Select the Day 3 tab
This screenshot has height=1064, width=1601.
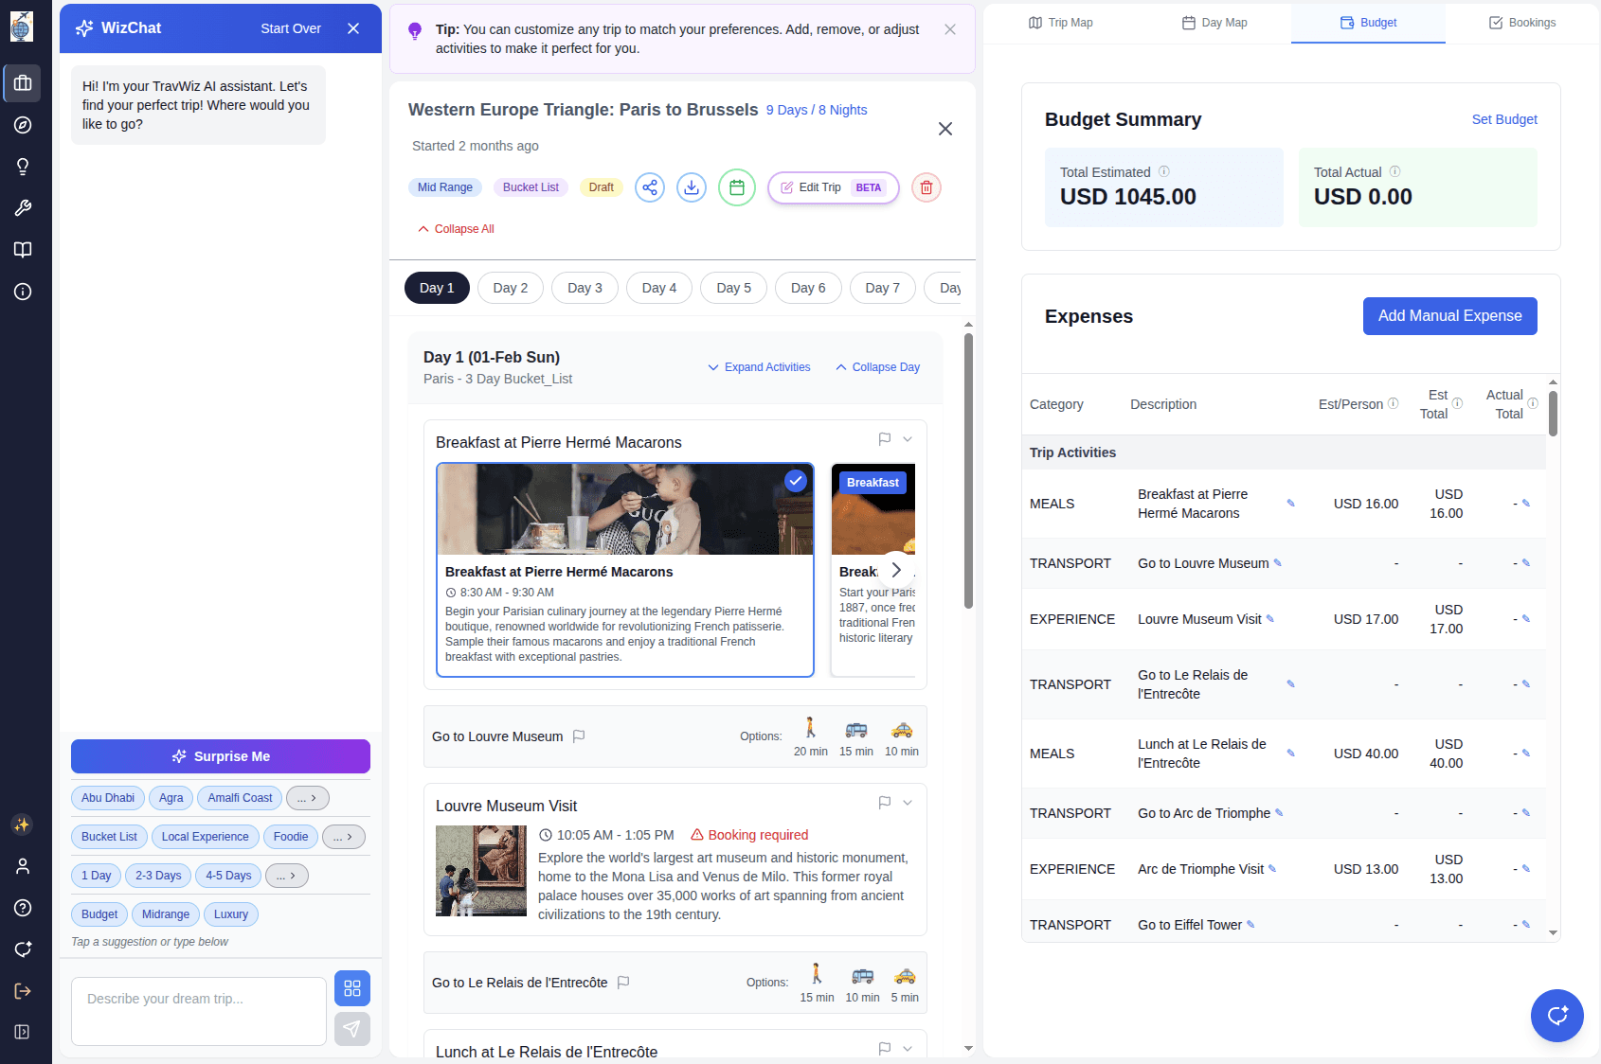pyautogui.click(x=585, y=288)
